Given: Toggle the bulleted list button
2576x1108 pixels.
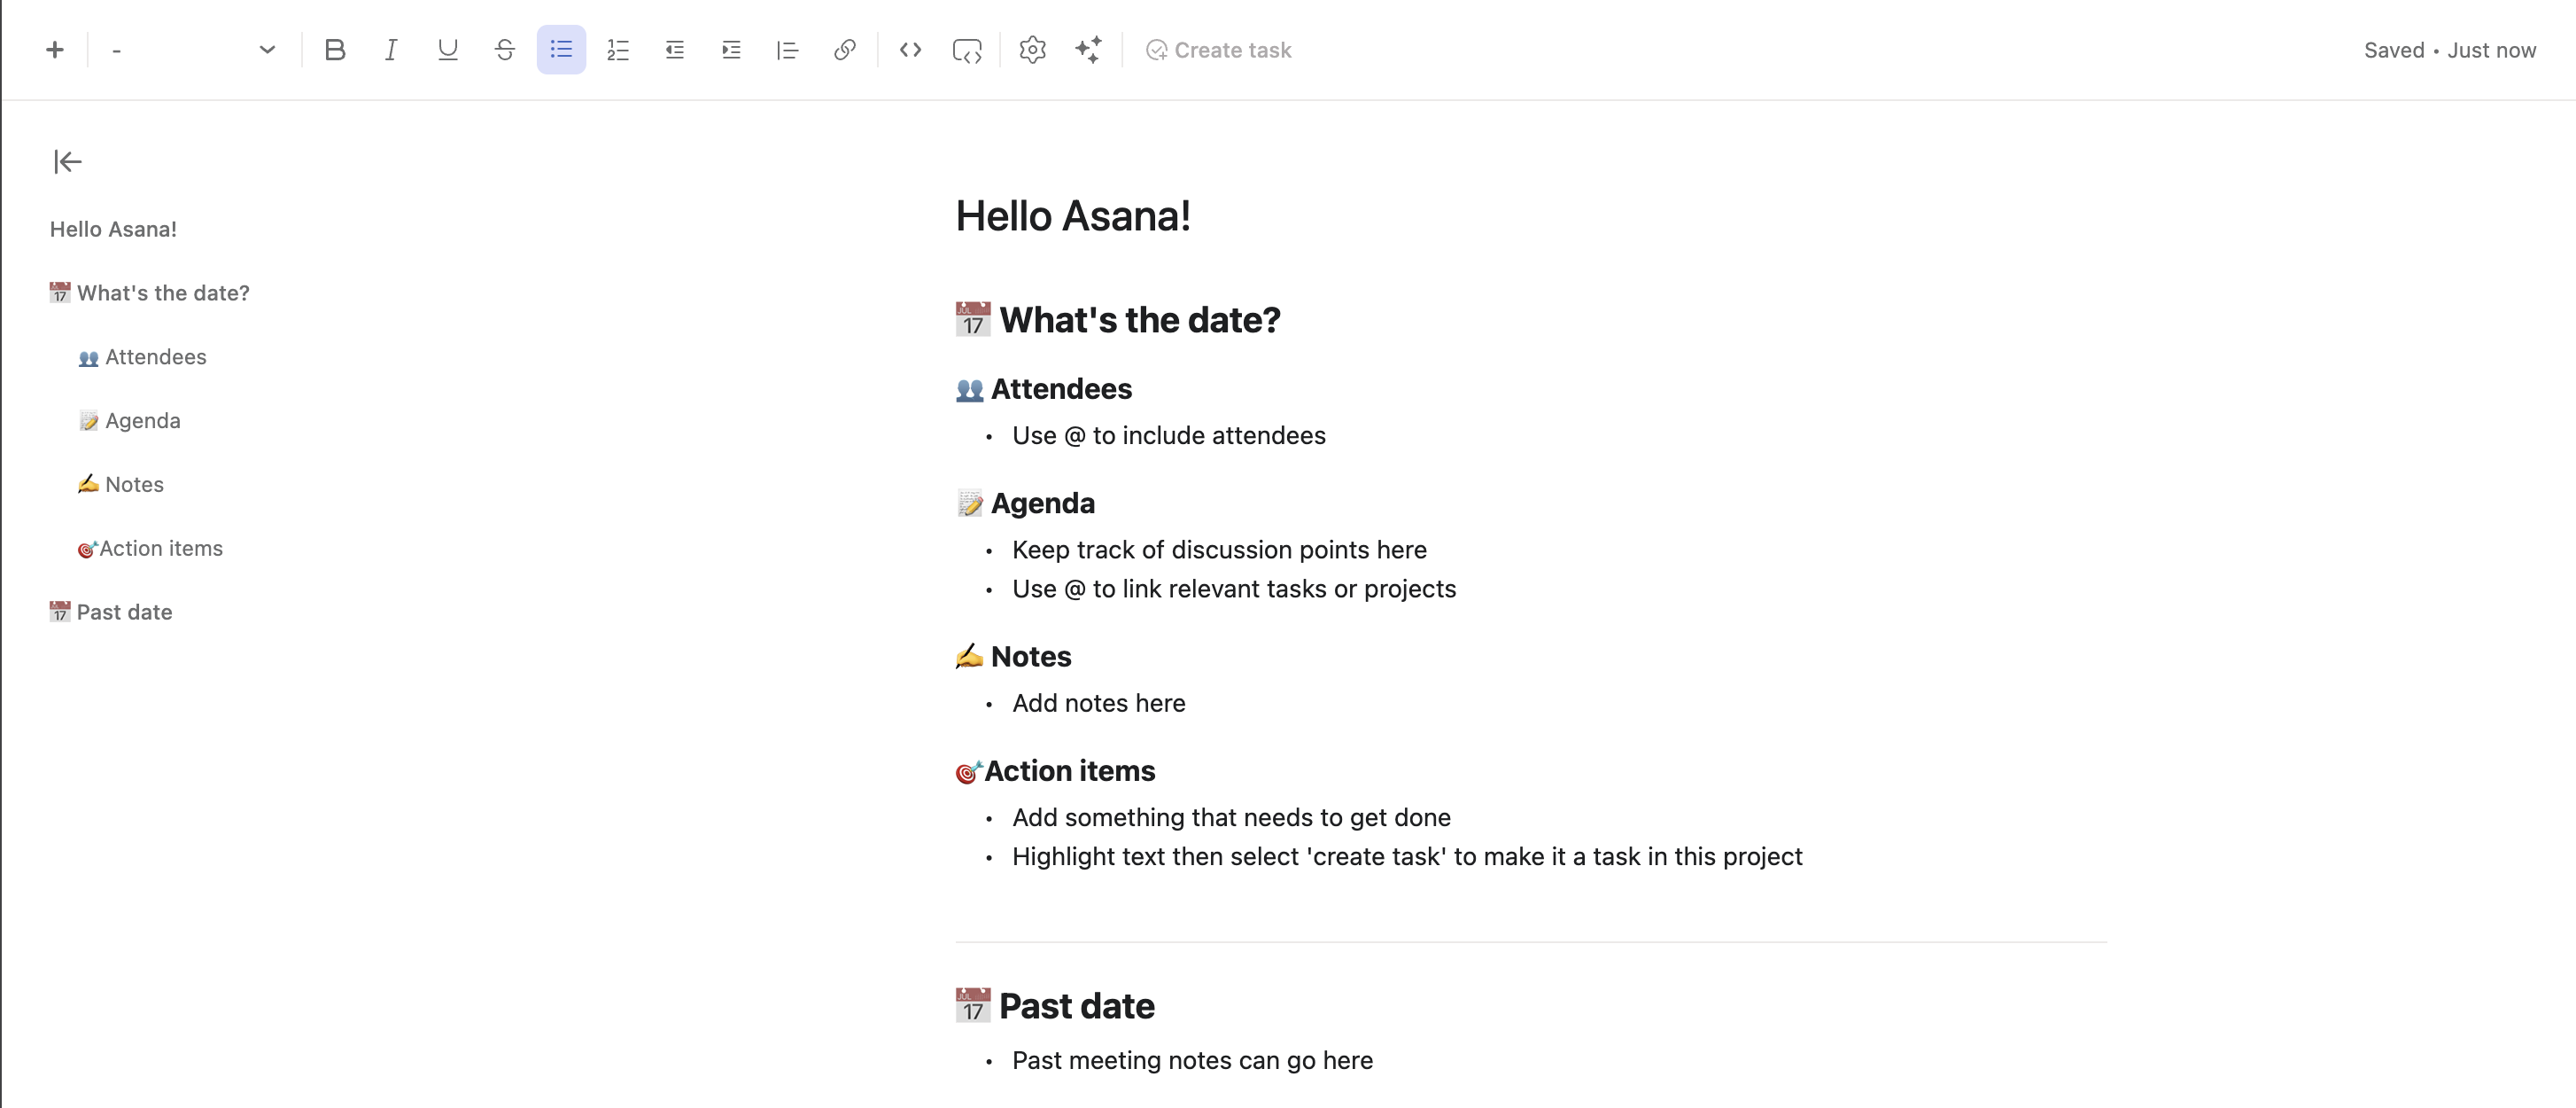Looking at the screenshot, I should coord(561,50).
